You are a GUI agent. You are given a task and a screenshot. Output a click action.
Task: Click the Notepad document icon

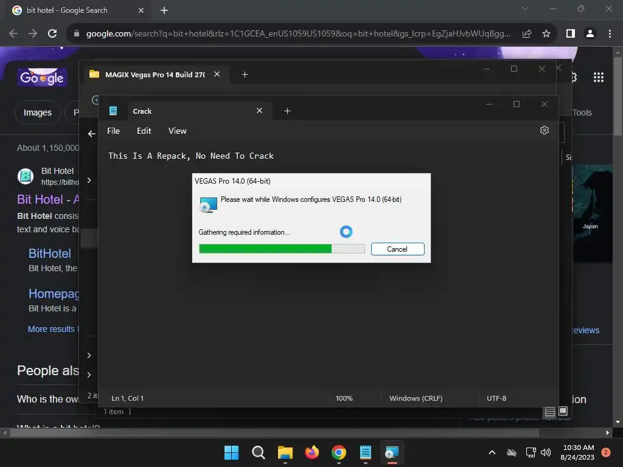click(113, 111)
